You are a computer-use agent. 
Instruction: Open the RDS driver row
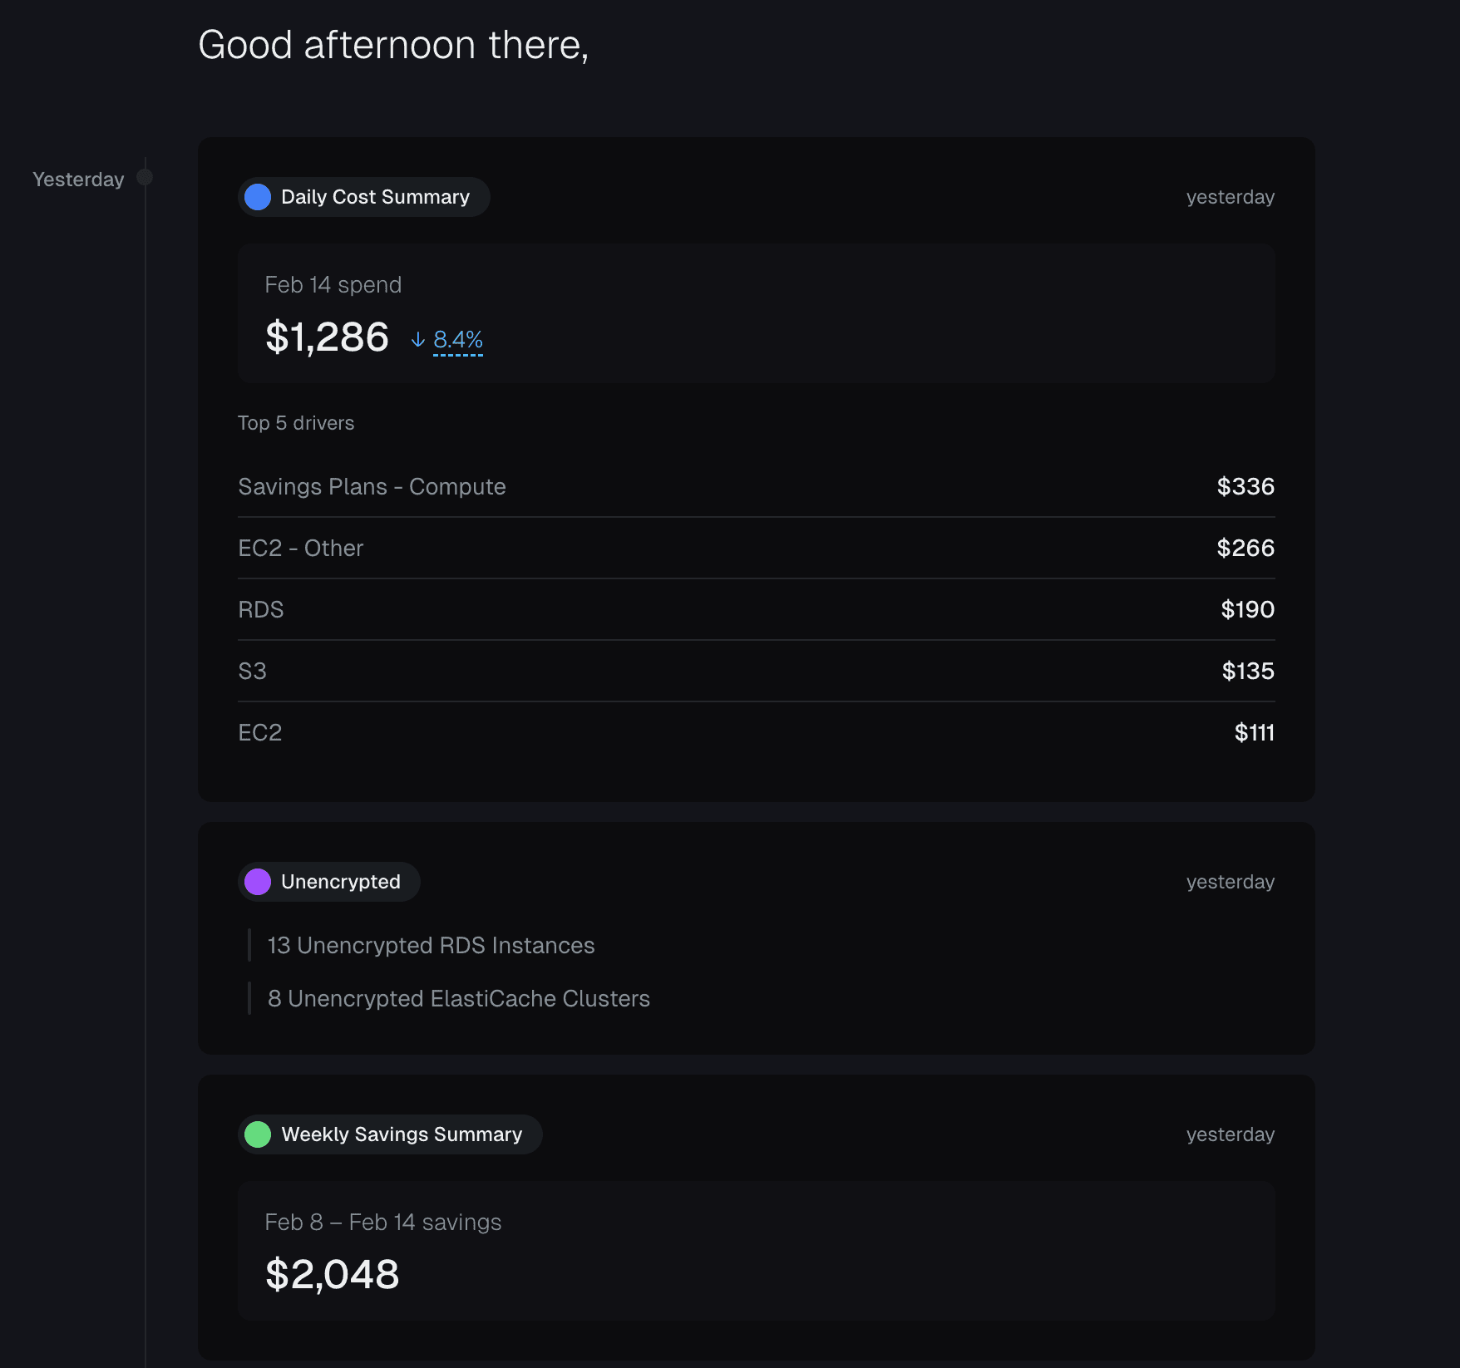(755, 609)
